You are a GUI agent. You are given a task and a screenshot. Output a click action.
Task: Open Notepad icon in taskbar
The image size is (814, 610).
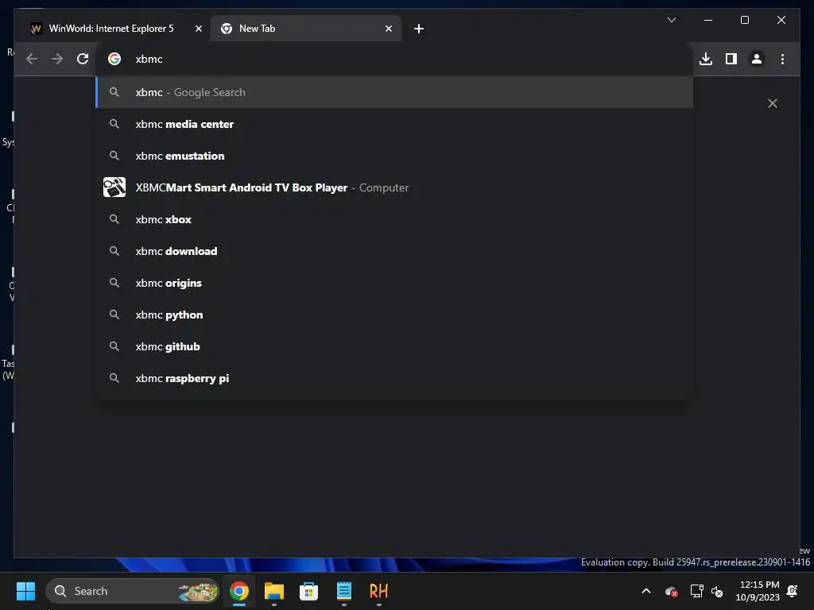pos(343,591)
